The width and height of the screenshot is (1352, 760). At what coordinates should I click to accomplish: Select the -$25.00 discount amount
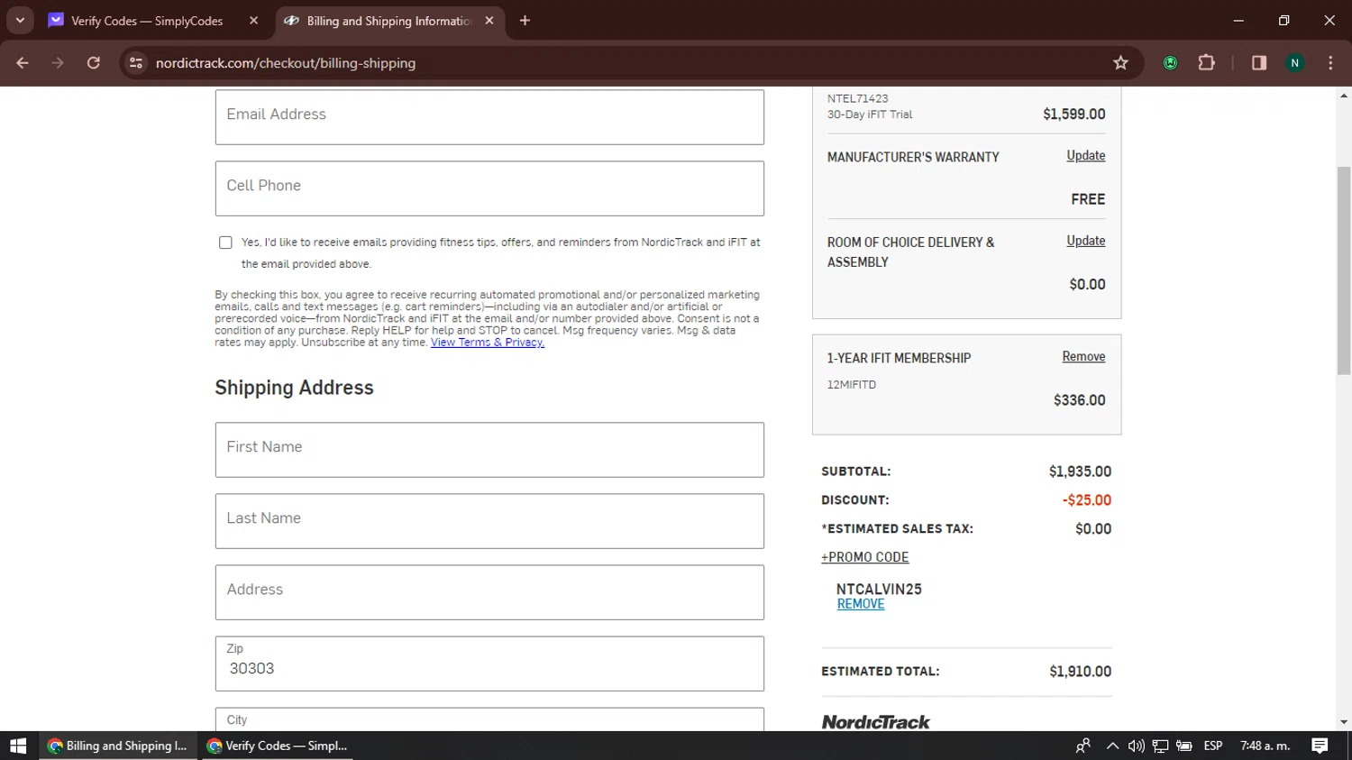pyautogui.click(x=1086, y=500)
